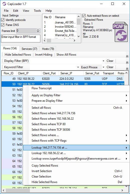Expand the Select flows where ... submenu
Viewport: 130px width, 194px height.
(76, 135)
